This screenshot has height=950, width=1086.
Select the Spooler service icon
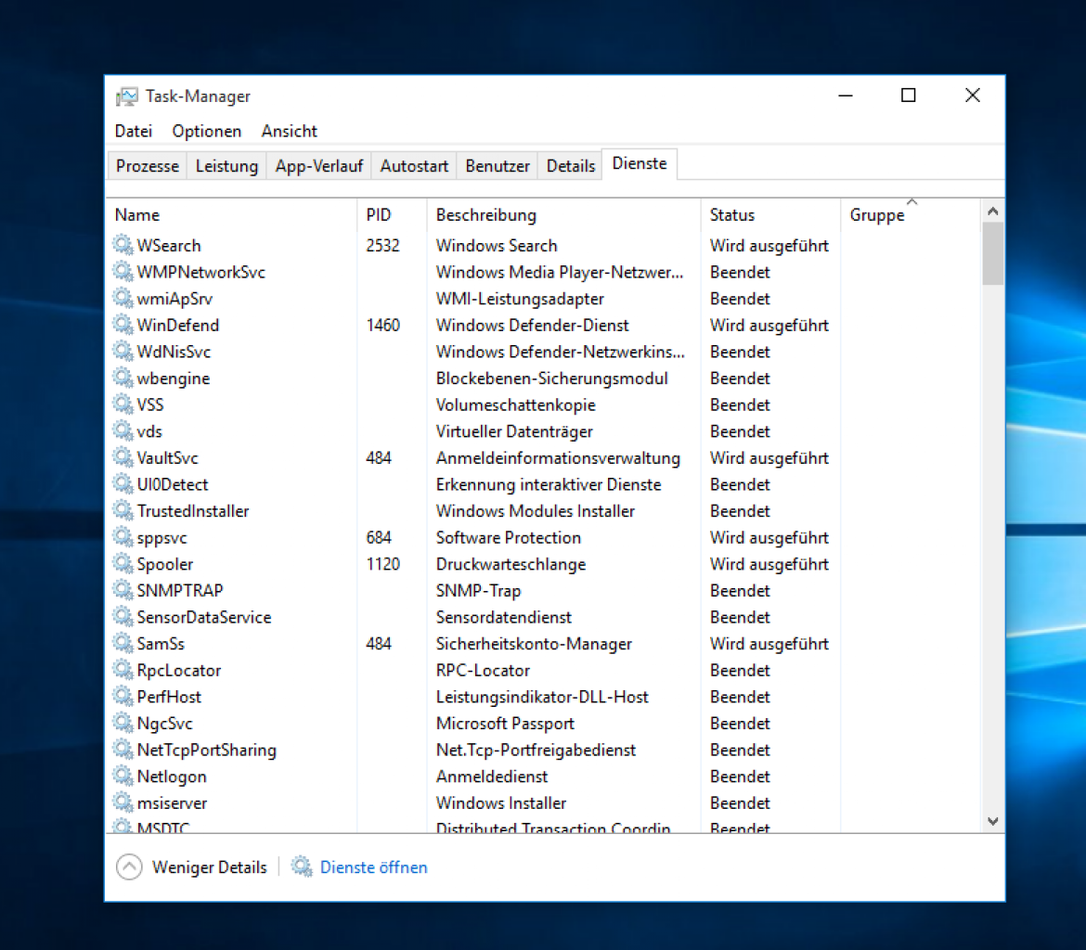[123, 563]
